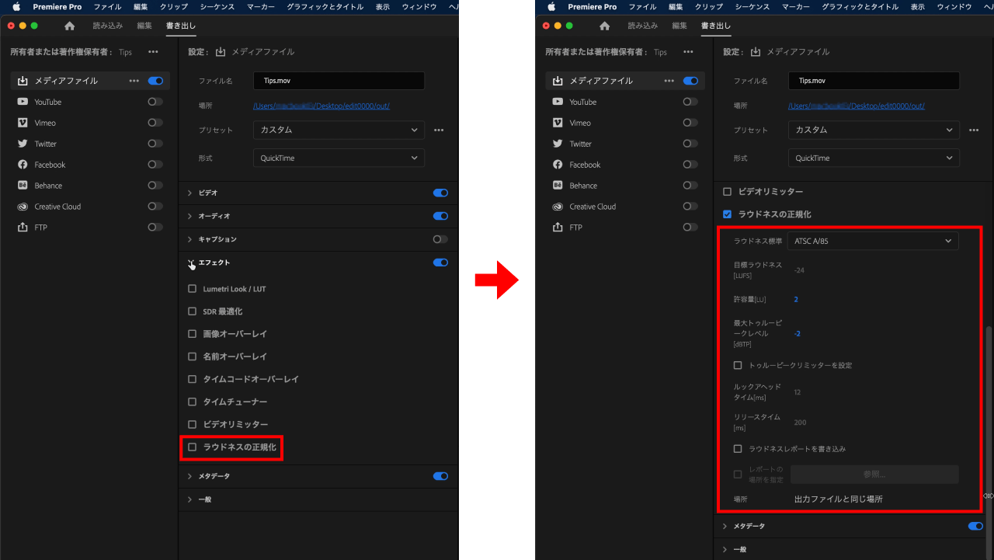Click output location path link, left window
Image resolution: width=994 pixels, height=560 pixels.
[x=321, y=106]
